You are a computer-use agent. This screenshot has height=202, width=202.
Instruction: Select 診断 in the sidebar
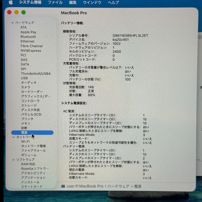(x=24, y=128)
